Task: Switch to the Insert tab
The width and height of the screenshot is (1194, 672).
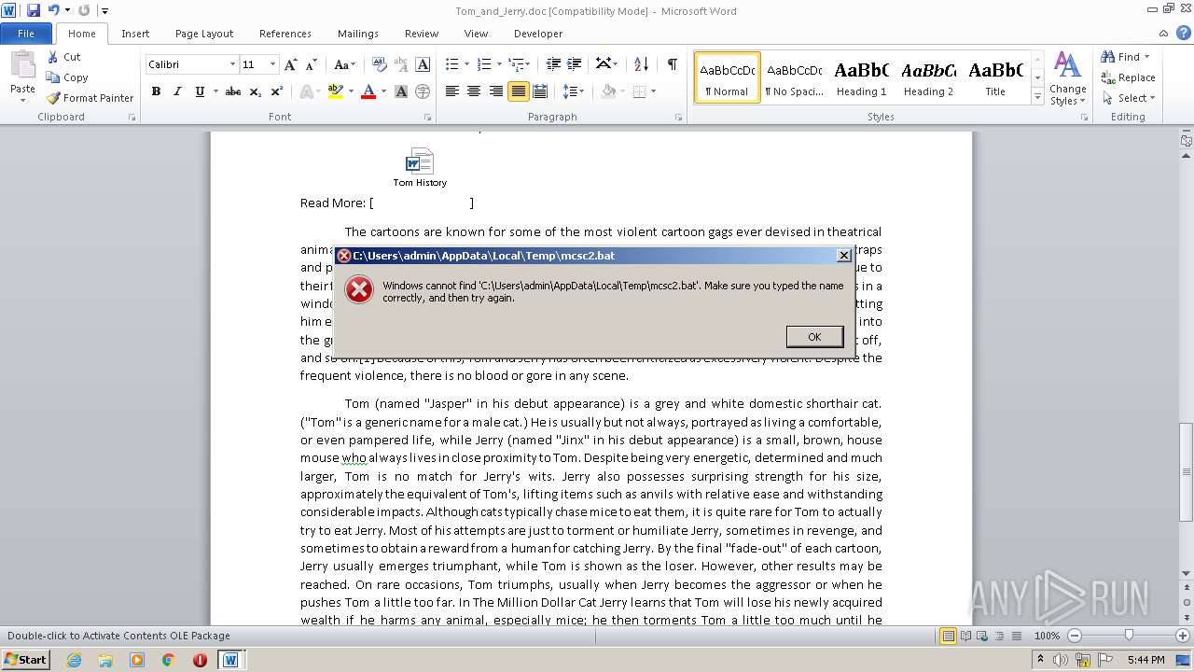Action: click(135, 34)
